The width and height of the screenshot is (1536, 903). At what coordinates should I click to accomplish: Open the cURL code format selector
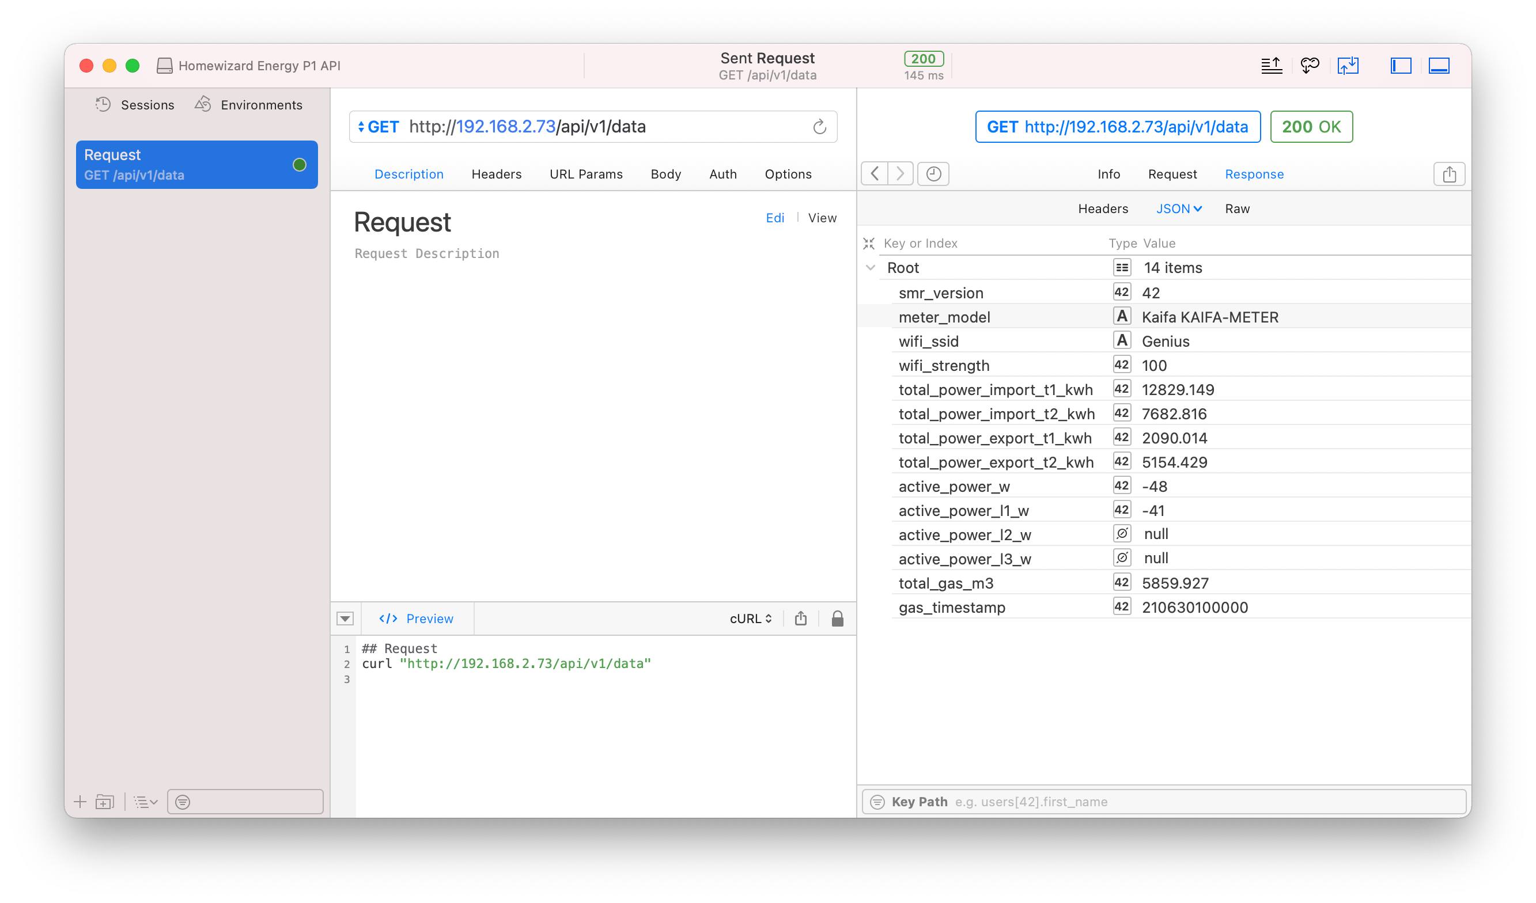coord(750,619)
